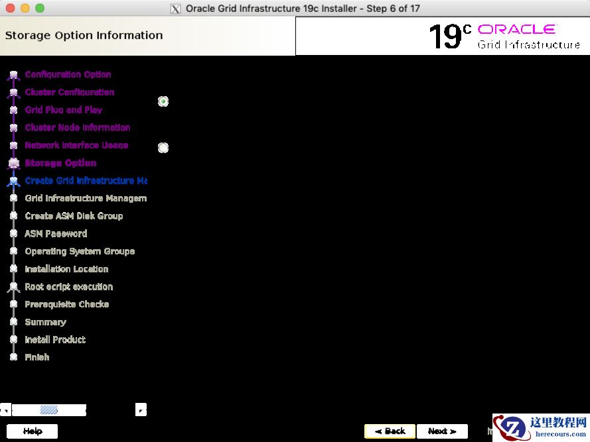Click the Create ASM Disk Group bullet icon
The width and height of the screenshot is (590, 442).
pyautogui.click(x=13, y=216)
